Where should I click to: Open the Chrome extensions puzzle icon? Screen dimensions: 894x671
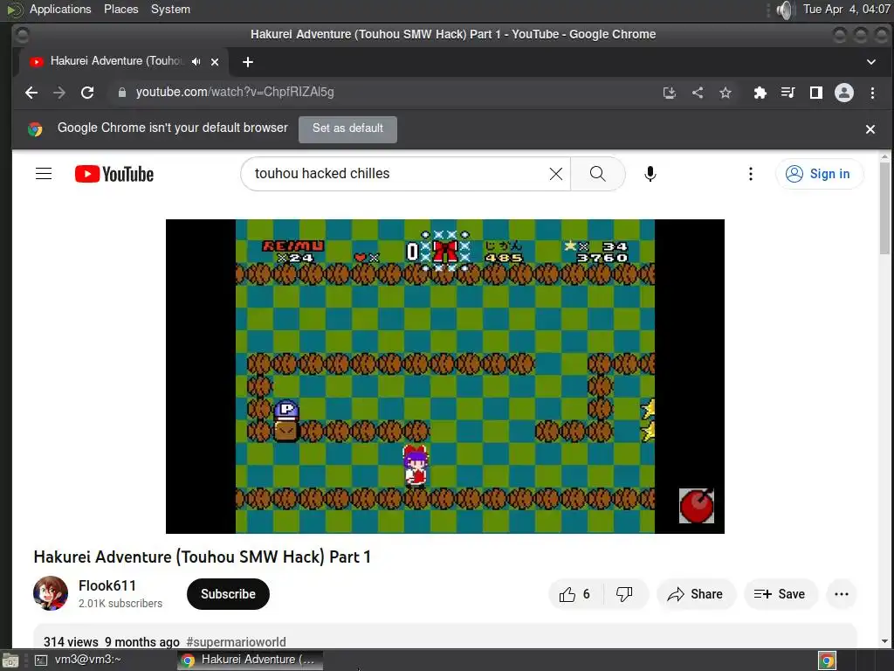coord(760,93)
